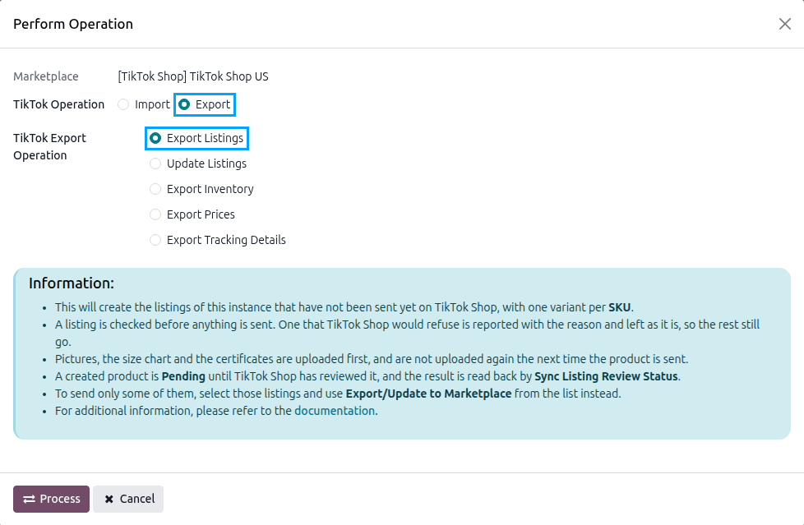Click the TikTok Export Operation label
804x525 pixels.
(50, 146)
